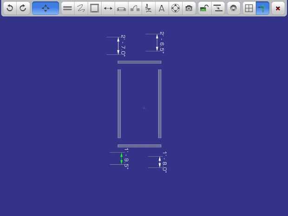Select the circular symbol tool
288x216 pixels.
click(176, 8)
